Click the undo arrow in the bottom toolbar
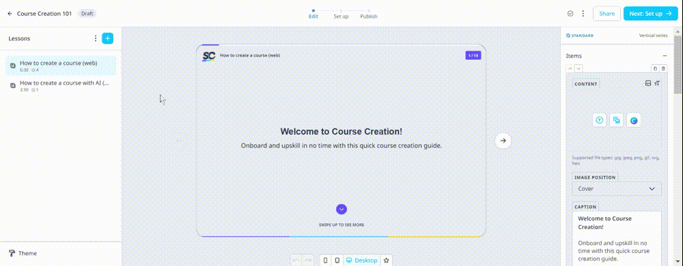Viewport: 683px width, 266px height. 296,261
